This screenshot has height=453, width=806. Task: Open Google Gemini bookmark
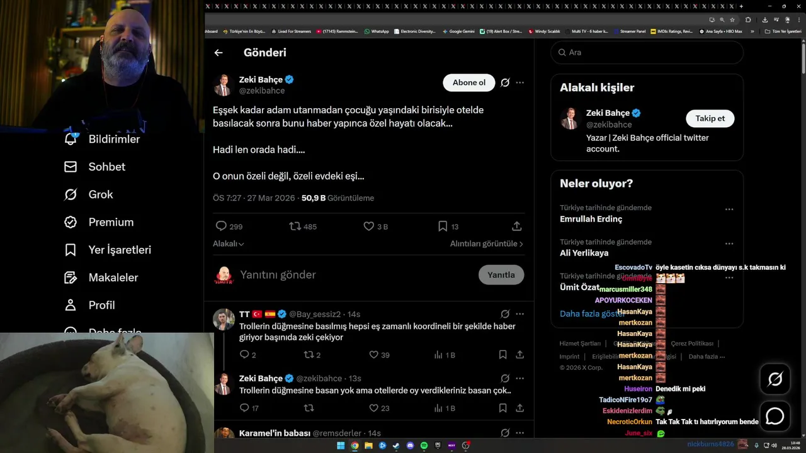click(x=458, y=31)
